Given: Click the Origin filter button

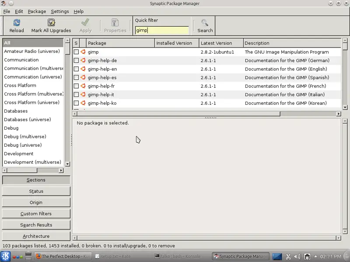Looking at the screenshot, I should click(x=36, y=203).
